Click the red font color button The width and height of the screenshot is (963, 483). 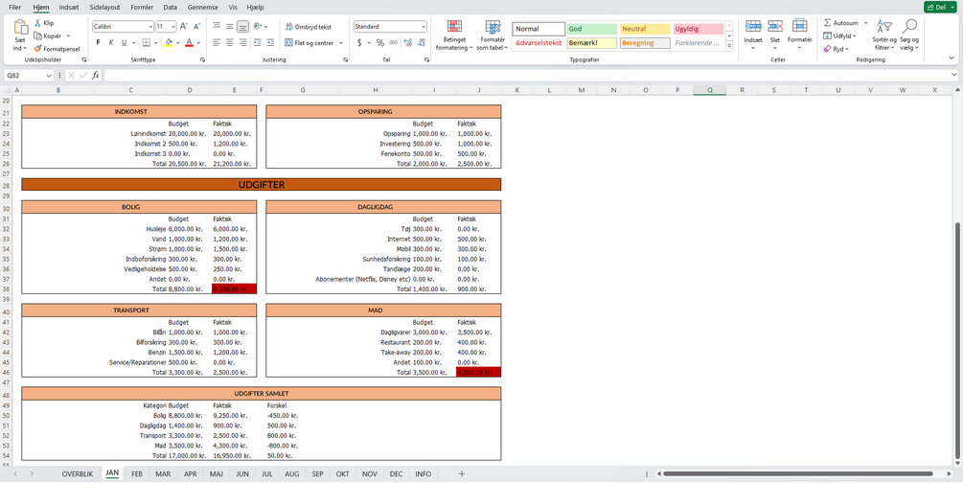click(x=189, y=42)
